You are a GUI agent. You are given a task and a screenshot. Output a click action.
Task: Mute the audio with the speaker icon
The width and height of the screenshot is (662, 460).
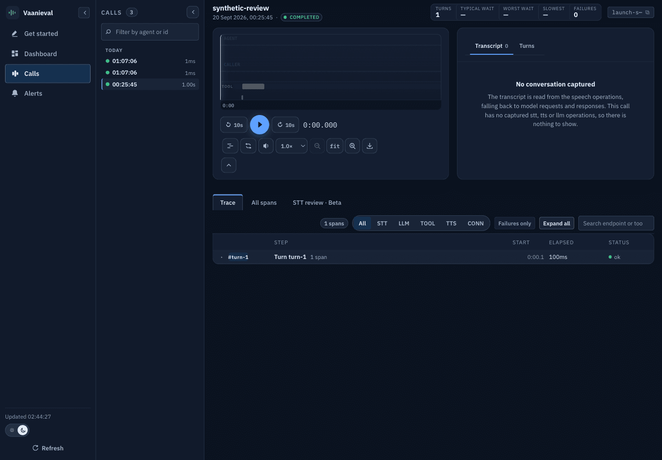coord(266,146)
